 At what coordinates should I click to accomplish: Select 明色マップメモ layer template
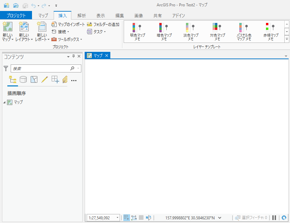click(137, 32)
